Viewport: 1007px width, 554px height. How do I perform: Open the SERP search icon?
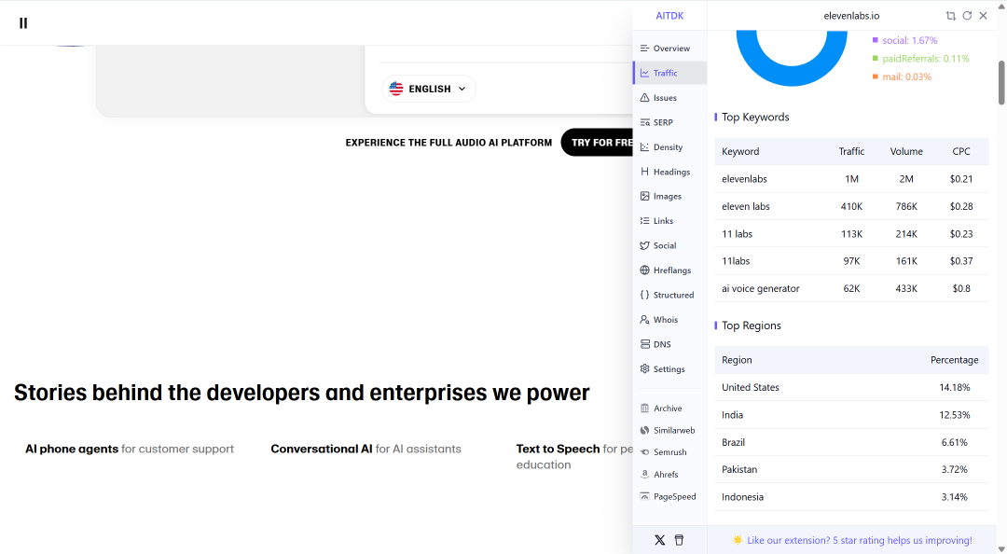(644, 122)
